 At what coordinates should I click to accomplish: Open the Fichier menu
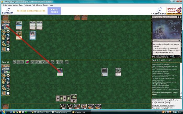[5, 5]
